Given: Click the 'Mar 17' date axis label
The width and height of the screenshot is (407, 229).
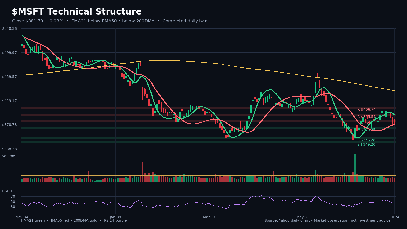Looking at the screenshot, I should click(209, 217).
